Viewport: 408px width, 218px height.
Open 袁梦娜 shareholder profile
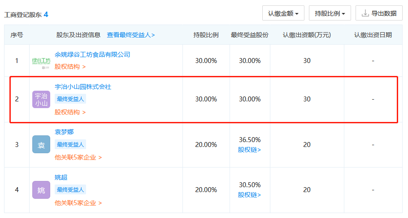(64, 132)
